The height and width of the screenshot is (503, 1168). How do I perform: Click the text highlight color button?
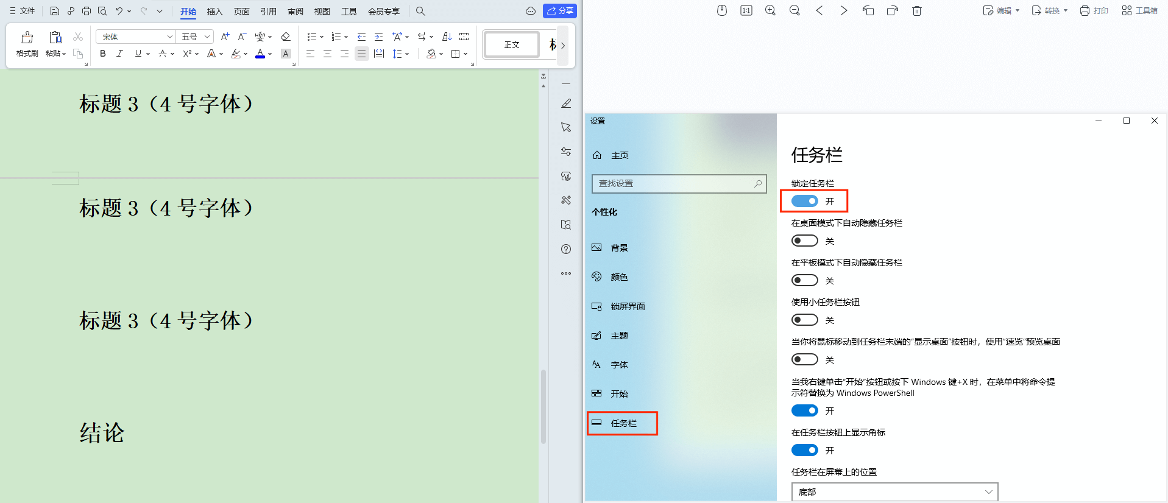coord(236,54)
